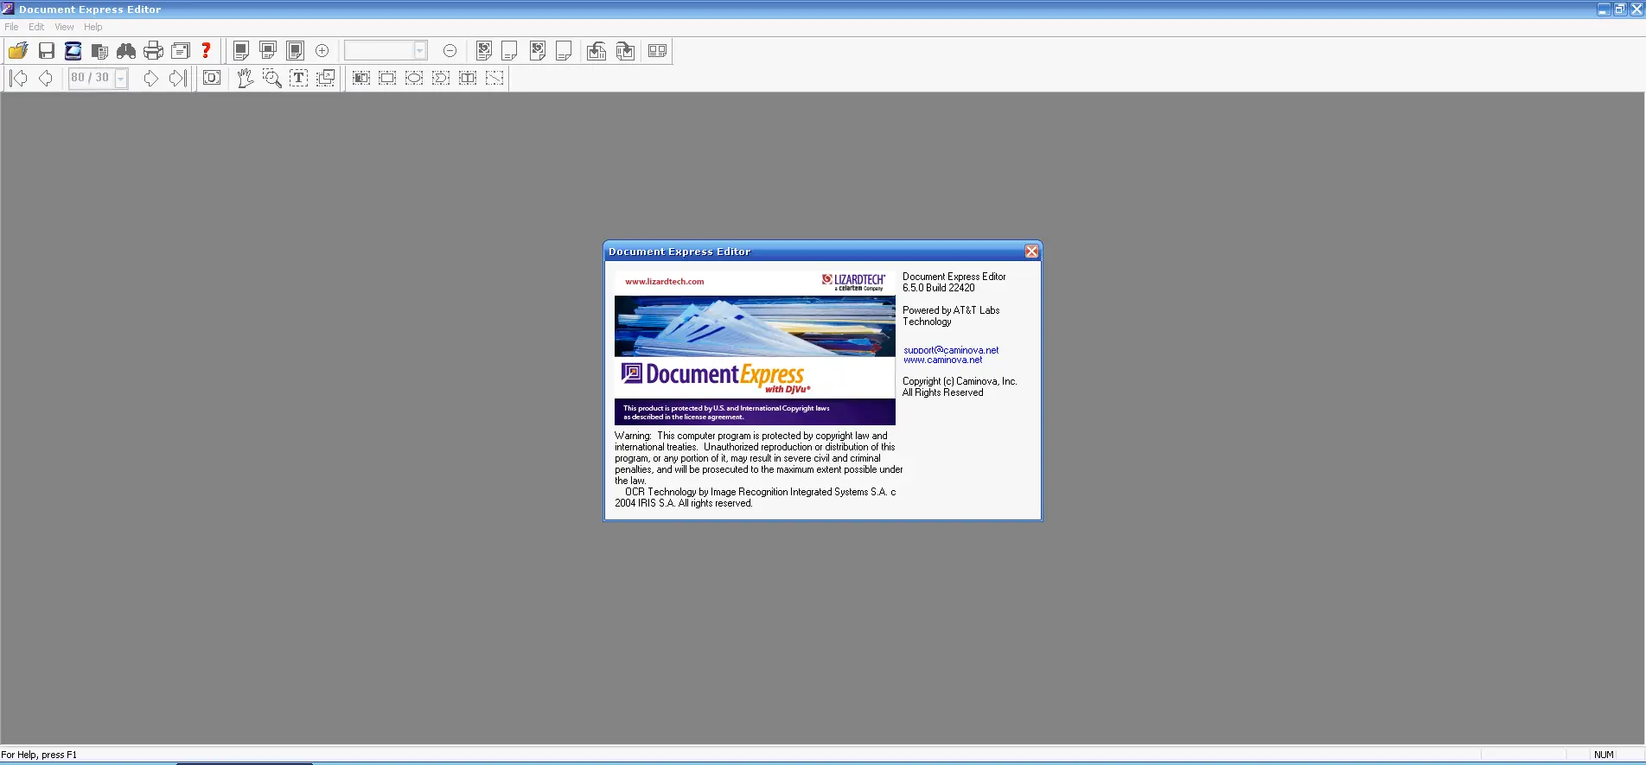1646x765 pixels.
Task: Open the Help menu
Action: pyautogui.click(x=93, y=27)
